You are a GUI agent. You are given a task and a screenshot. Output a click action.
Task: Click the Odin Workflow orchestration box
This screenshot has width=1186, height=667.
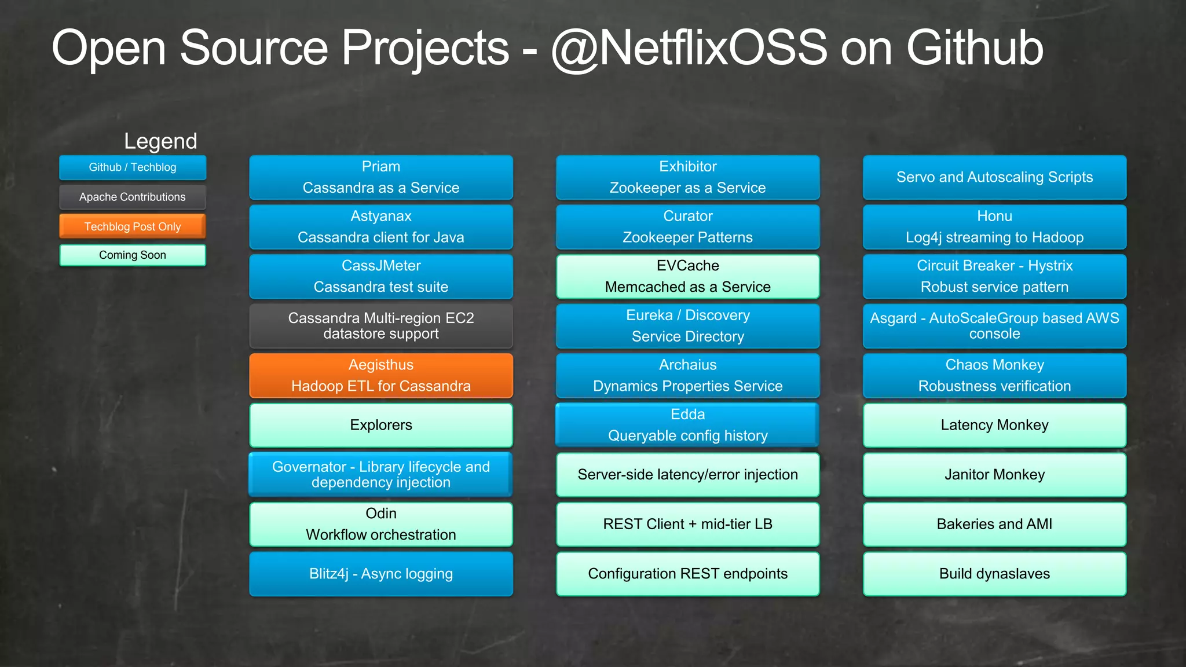(381, 524)
